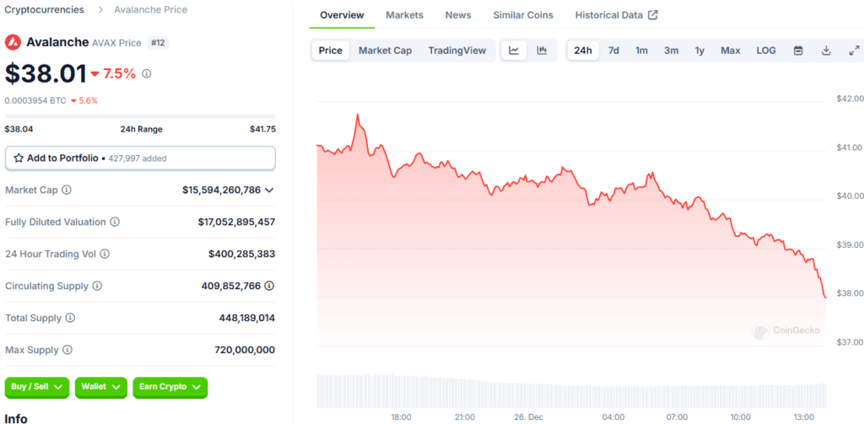
Task: Click the $38.01 current price text
Action: (x=46, y=73)
